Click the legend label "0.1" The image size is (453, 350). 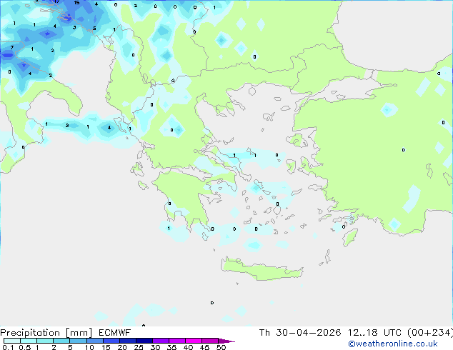coord(8,347)
